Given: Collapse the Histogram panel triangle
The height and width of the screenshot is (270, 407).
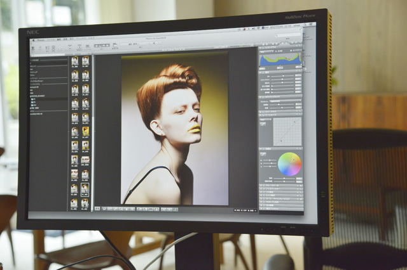Looking at the screenshot, I should click(260, 48).
